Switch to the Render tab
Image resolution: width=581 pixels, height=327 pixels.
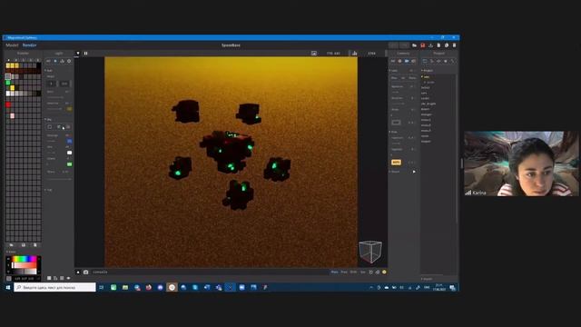(x=30, y=45)
